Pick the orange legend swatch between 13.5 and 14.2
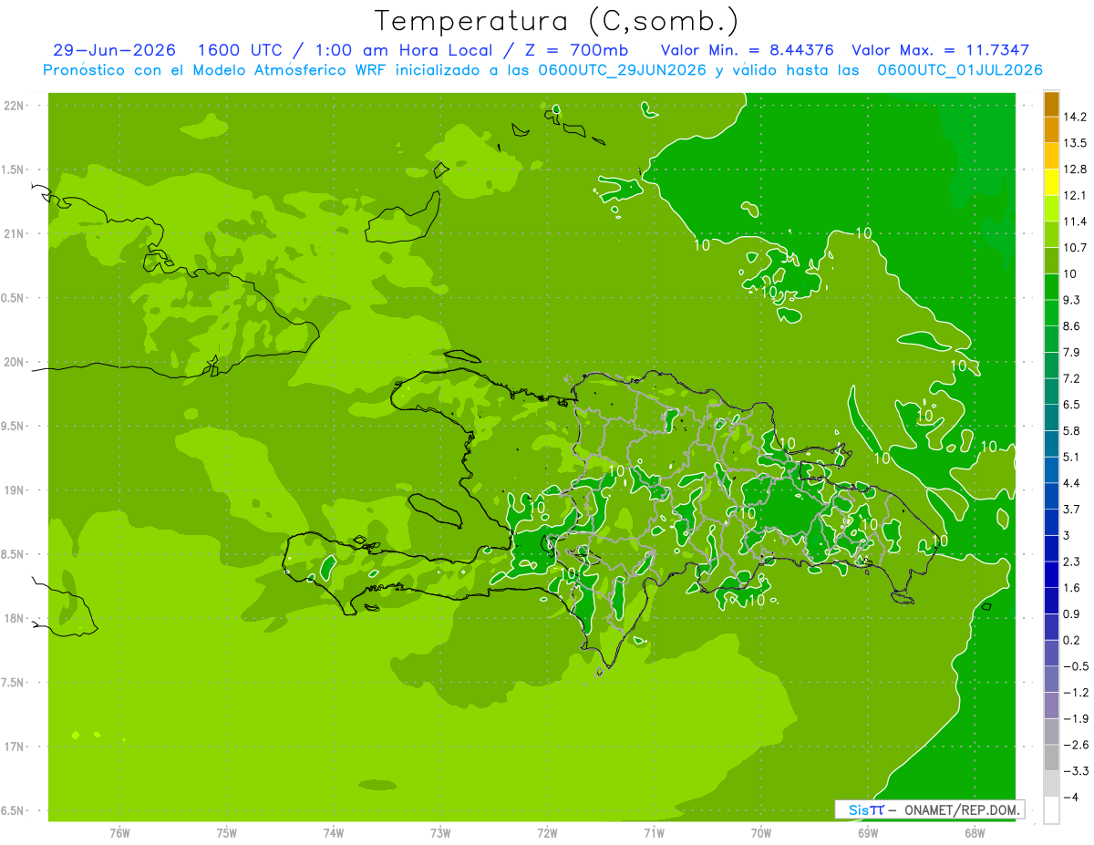The height and width of the screenshot is (845, 1094). click(x=1051, y=130)
